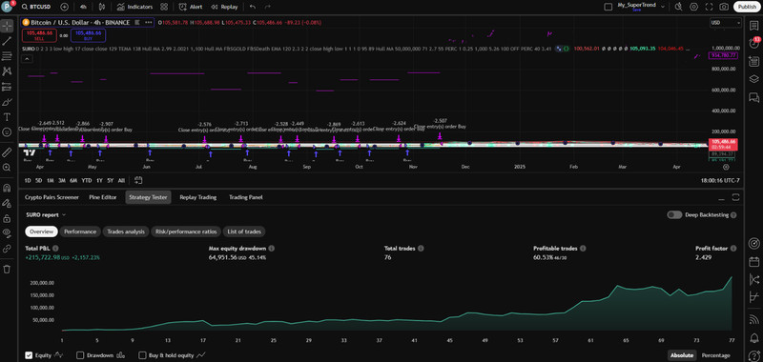Select the Overview report pill
Image resolution: width=763 pixels, height=362 pixels.
tap(41, 231)
